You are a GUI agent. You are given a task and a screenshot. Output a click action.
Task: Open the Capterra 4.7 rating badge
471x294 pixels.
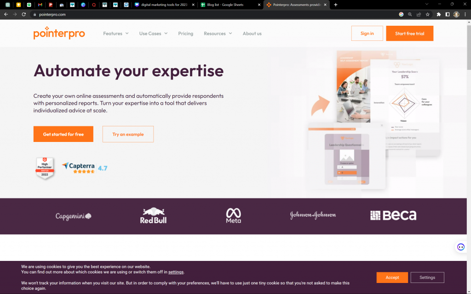85,168
